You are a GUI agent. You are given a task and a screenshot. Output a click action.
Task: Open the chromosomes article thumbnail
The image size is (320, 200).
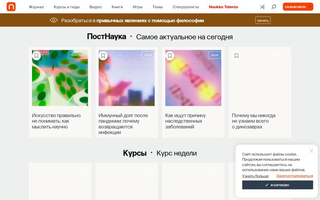[x=193, y=78]
